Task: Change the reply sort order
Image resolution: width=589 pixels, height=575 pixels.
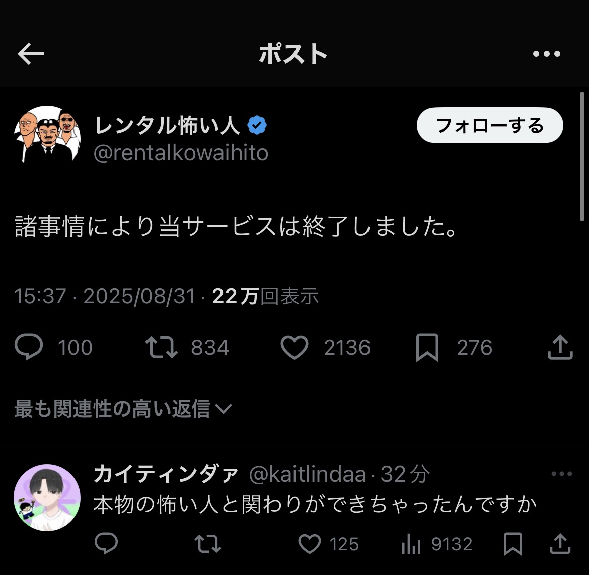Action: (121, 409)
